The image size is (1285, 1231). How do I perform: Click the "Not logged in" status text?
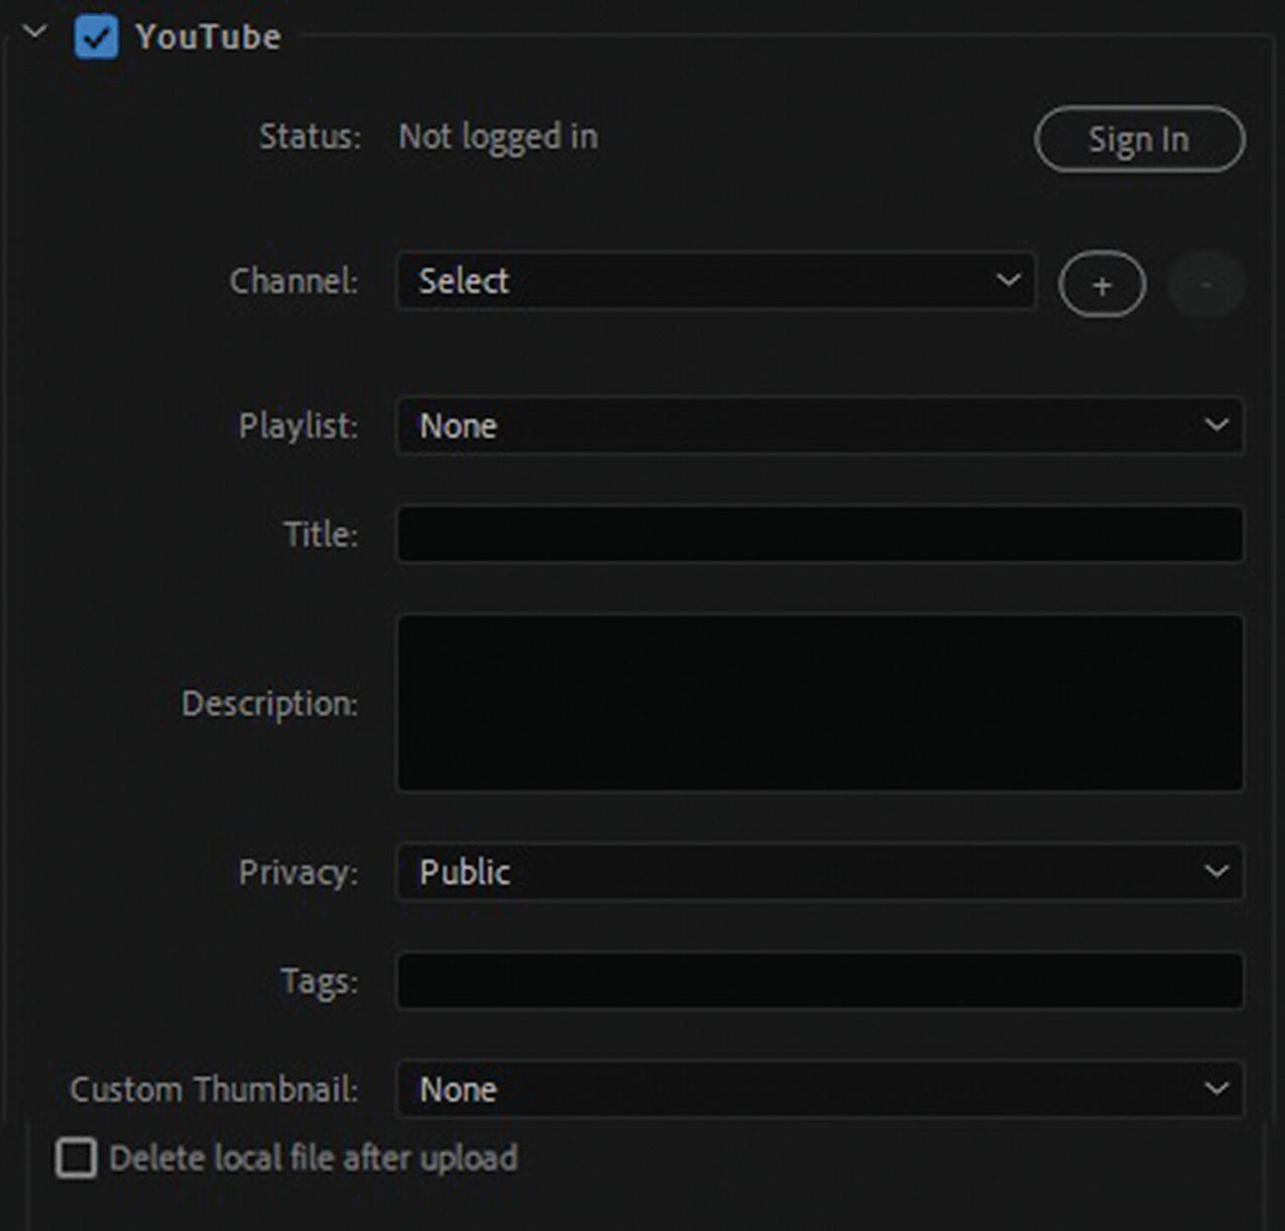pos(498,136)
